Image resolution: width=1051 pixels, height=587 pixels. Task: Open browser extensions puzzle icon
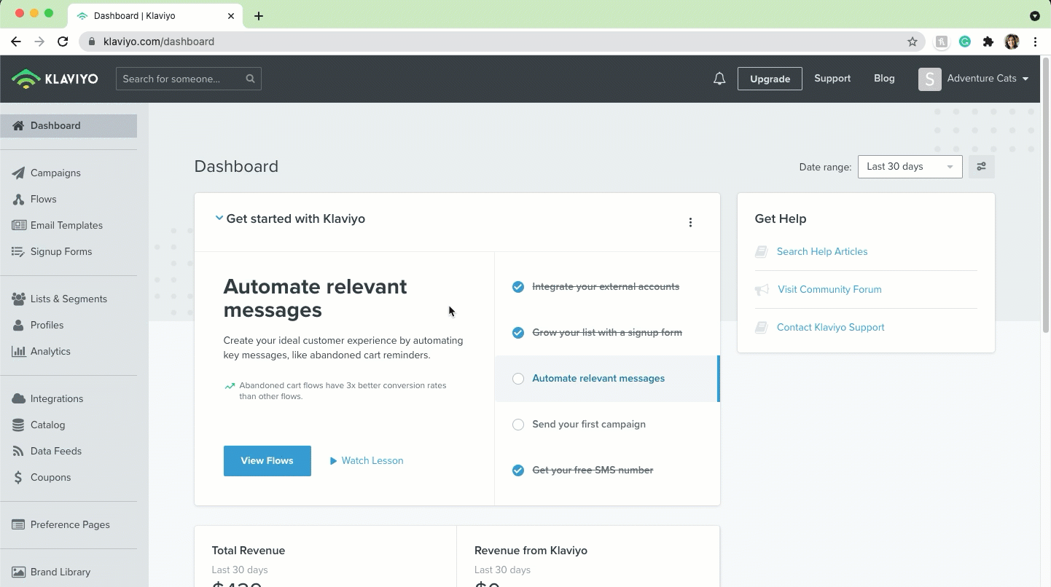coord(988,42)
